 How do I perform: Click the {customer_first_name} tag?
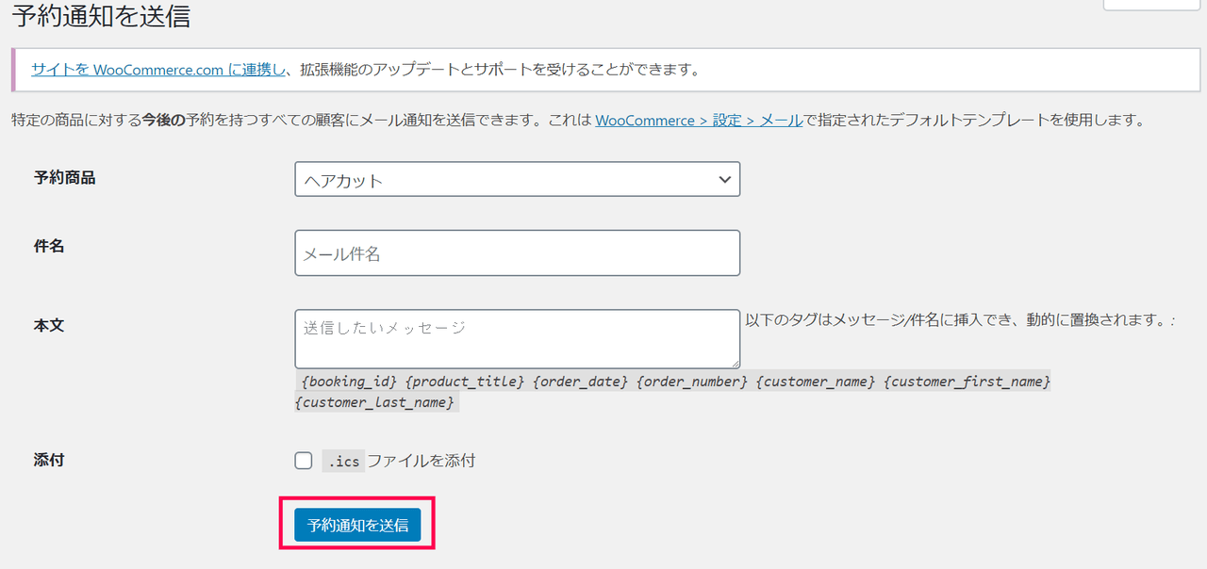[x=969, y=382]
